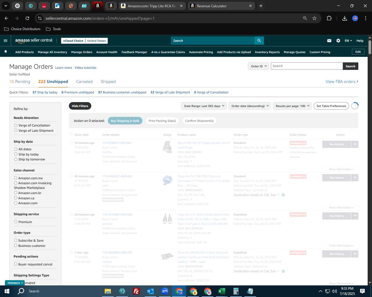Check Buyer requested cancel filter
372x297 pixels.
(16, 264)
